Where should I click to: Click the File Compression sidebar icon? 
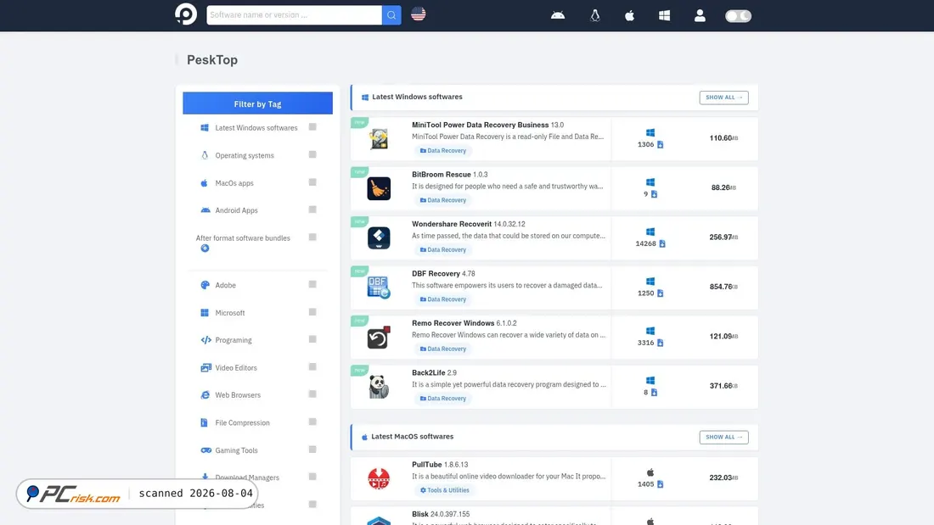pos(205,422)
